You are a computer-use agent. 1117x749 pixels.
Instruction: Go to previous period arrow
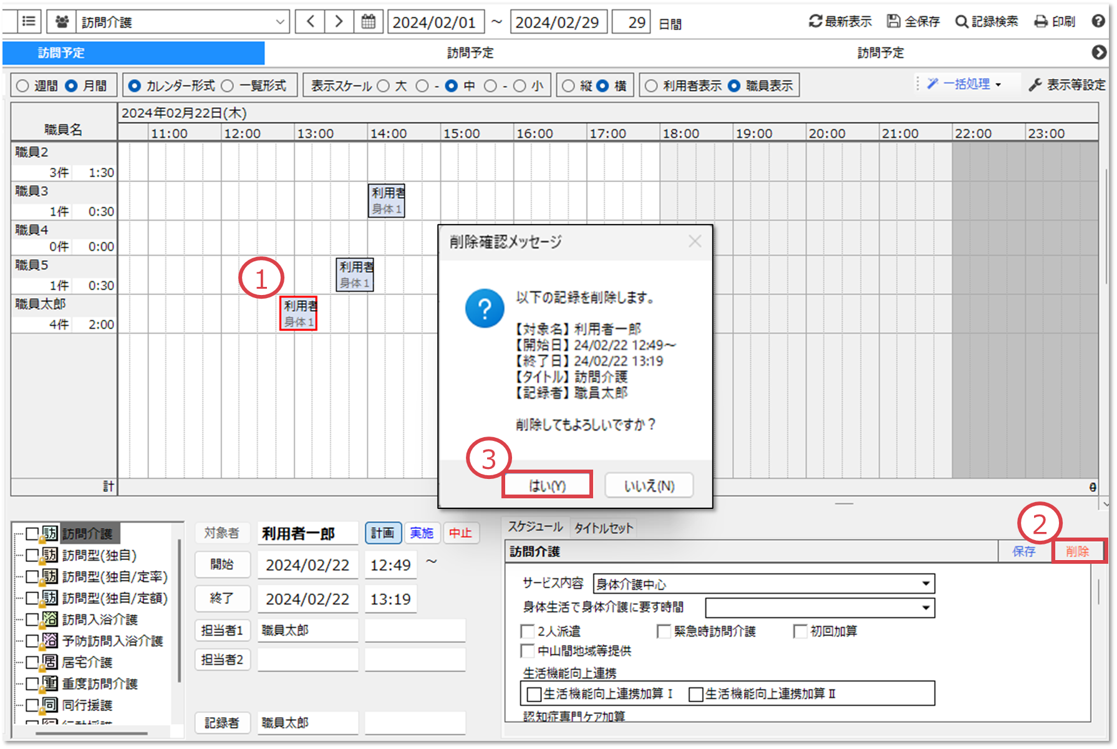310,22
